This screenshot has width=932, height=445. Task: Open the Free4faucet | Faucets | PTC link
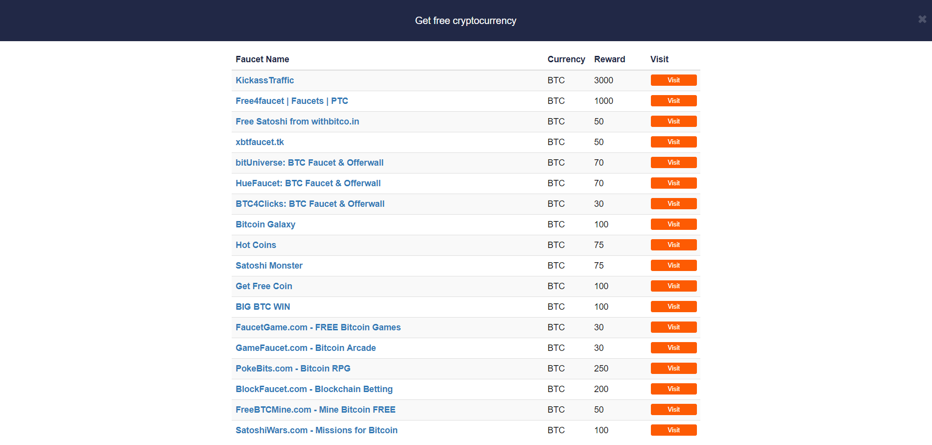pyautogui.click(x=292, y=101)
